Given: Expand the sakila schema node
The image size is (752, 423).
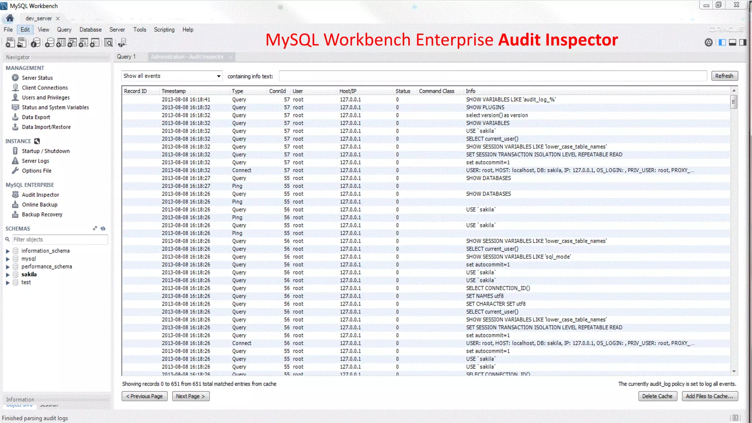Looking at the screenshot, I should [8, 274].
